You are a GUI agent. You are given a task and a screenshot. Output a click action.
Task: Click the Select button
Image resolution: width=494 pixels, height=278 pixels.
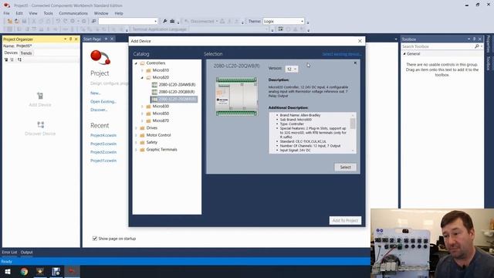click(345, 167)
